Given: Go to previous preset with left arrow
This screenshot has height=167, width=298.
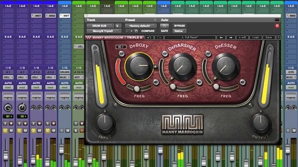Looking at the screenshot, I should (x=221, y=38).
